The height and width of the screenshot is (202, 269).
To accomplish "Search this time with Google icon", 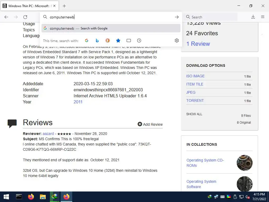I will (87, 41).
